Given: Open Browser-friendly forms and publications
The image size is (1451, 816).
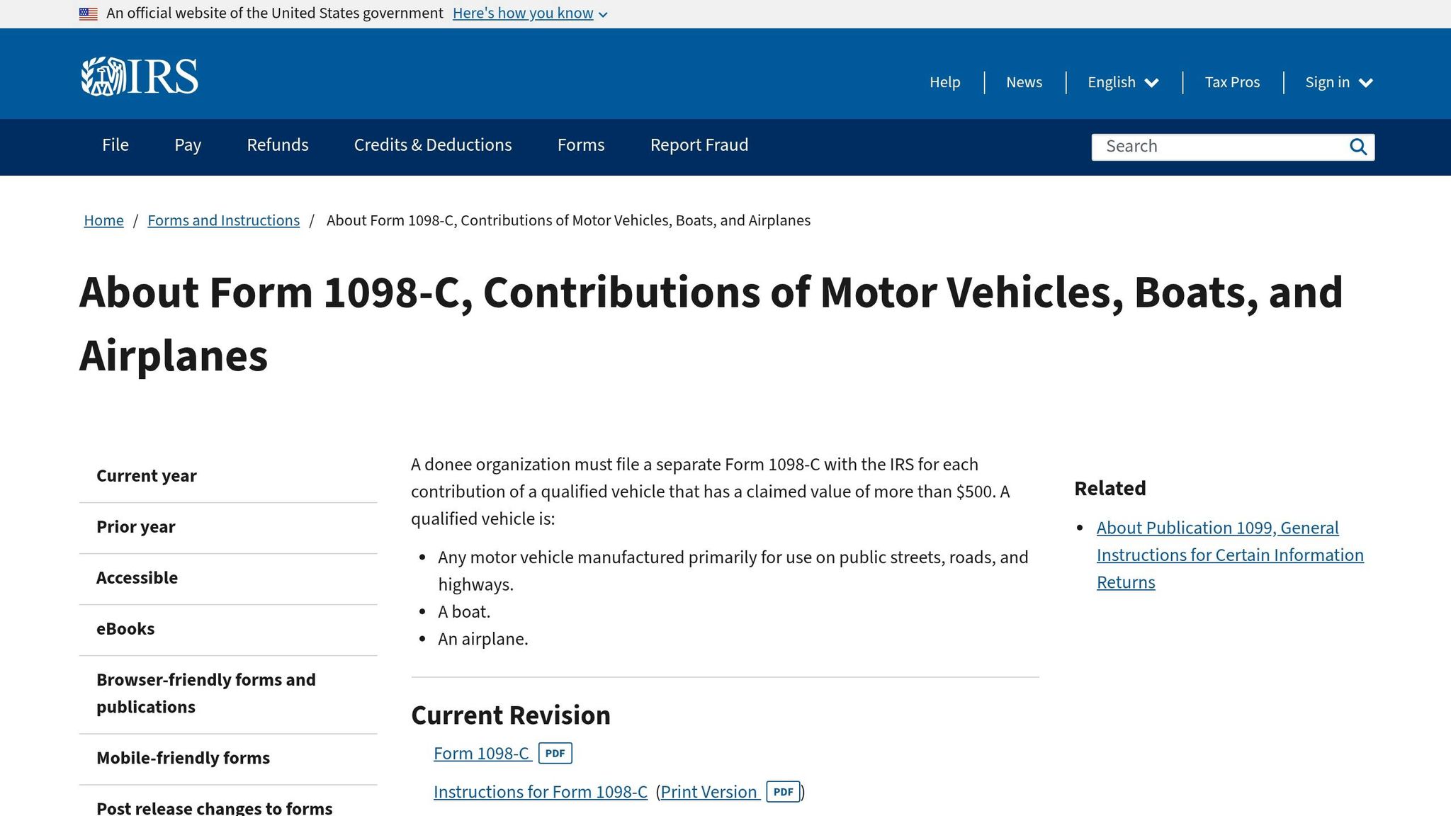Looking at the screenshot, I should [228, 693].
